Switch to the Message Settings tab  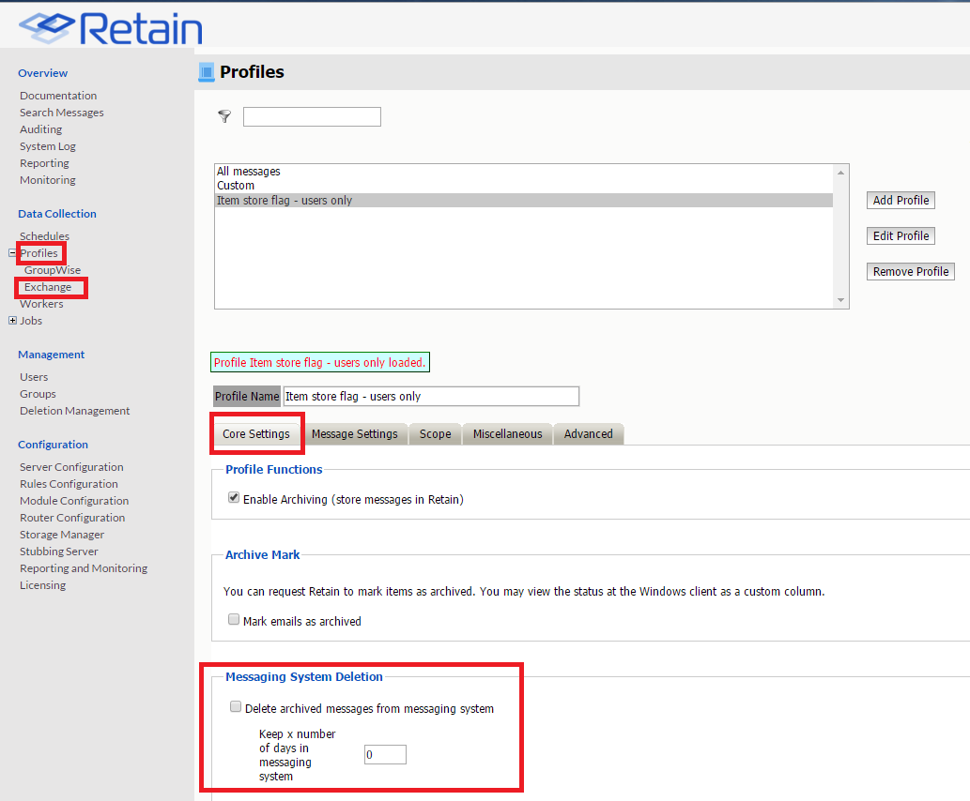pos(354,434)
